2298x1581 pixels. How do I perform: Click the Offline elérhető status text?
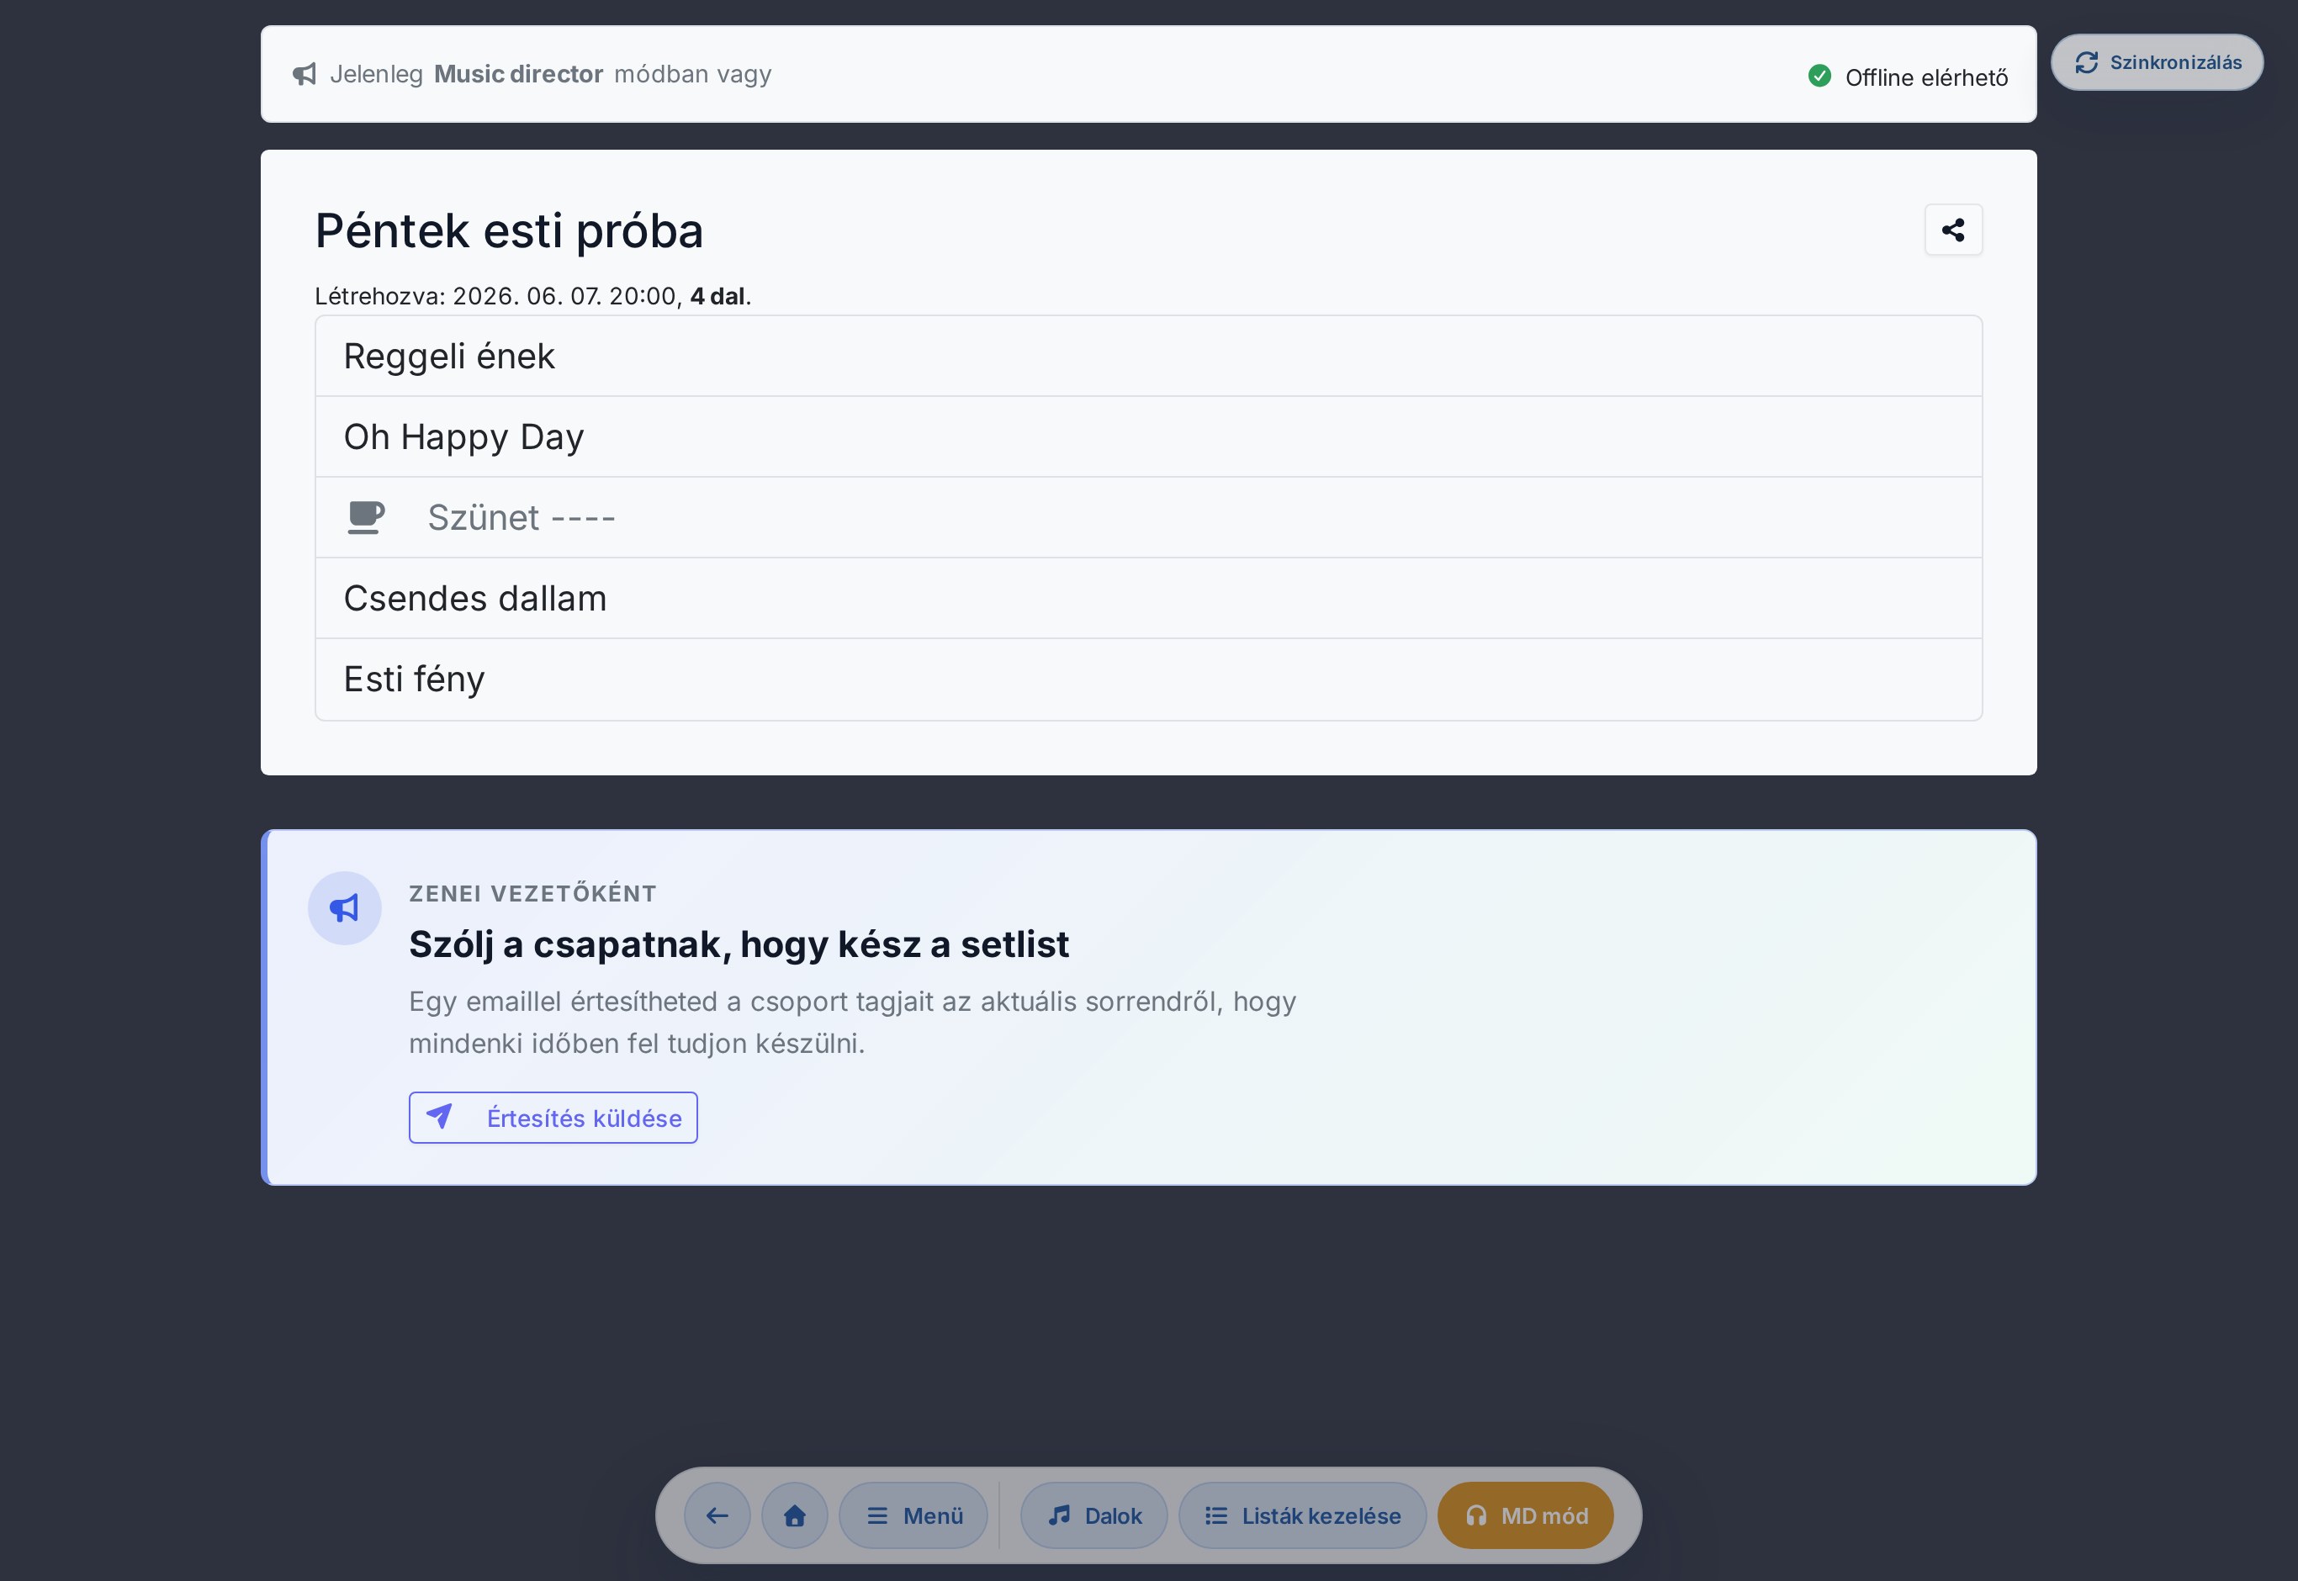click(x=1926, y=77)
